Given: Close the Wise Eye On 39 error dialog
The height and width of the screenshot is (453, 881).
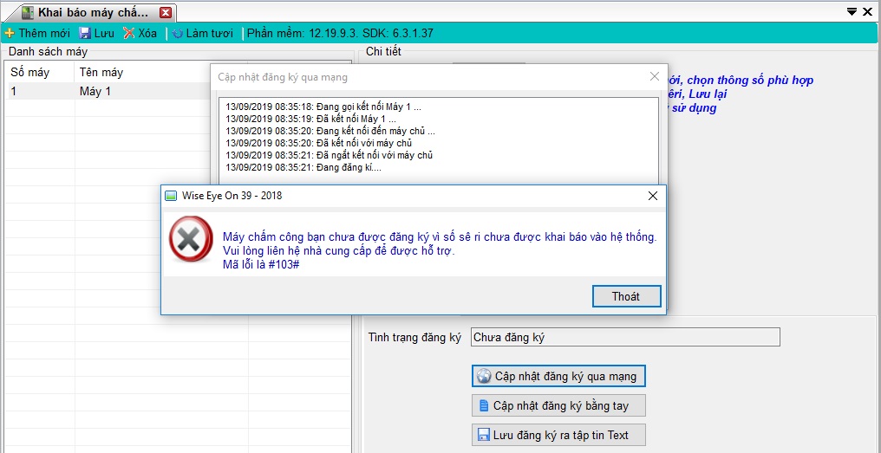Looking at the screenshot, I should coord(653,196).
